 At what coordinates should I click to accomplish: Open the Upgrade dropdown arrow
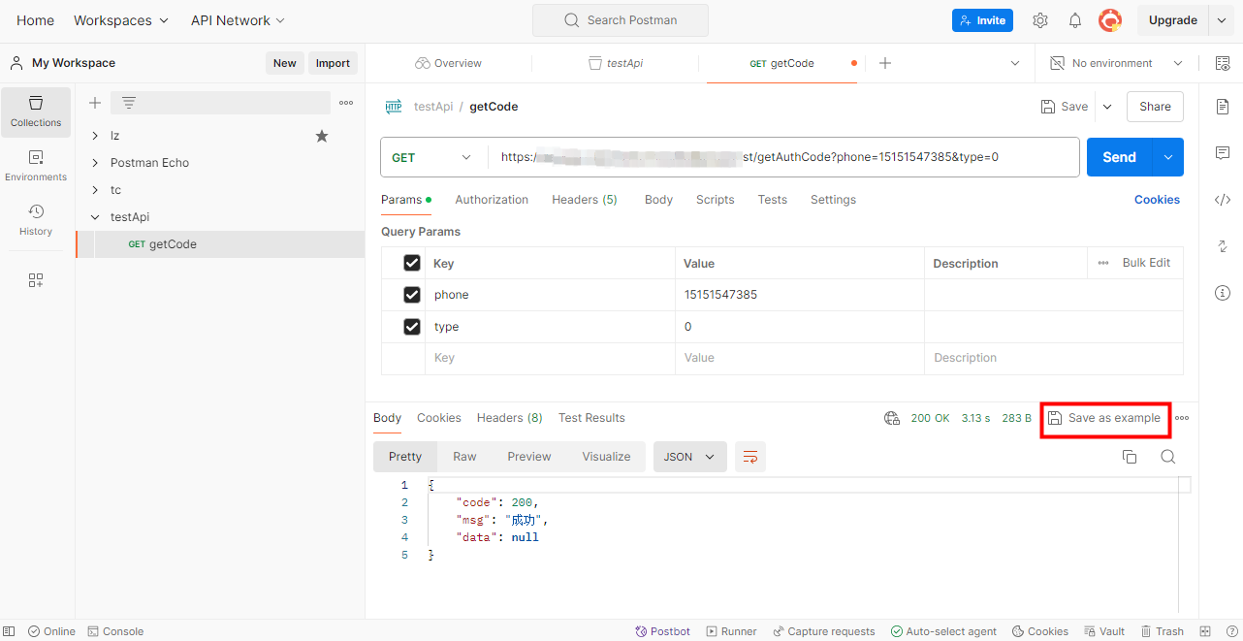point(1220,20)
